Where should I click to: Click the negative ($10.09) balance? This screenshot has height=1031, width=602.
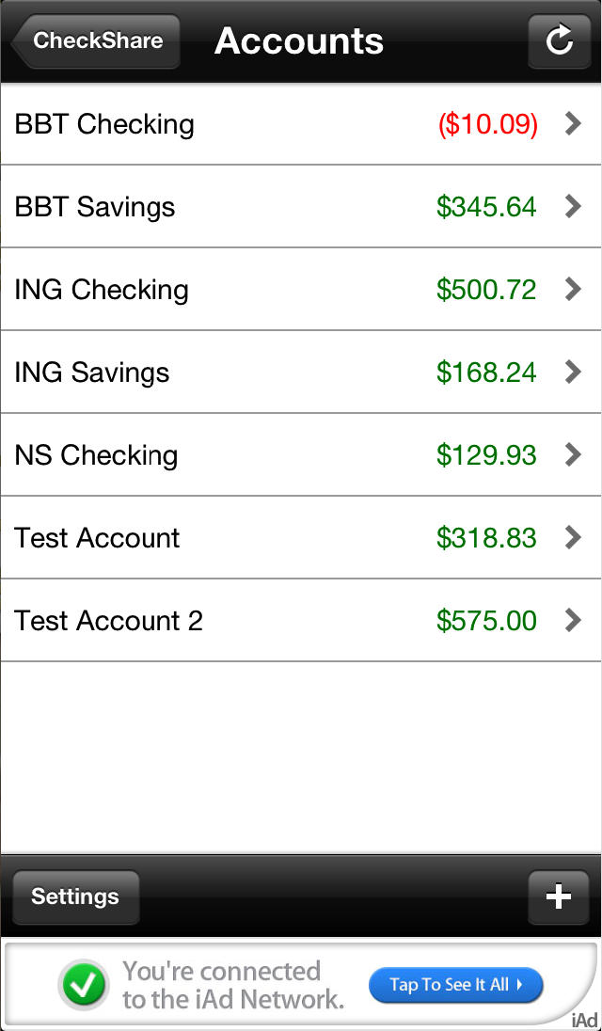pyautogui.click(x=488, y=124)
